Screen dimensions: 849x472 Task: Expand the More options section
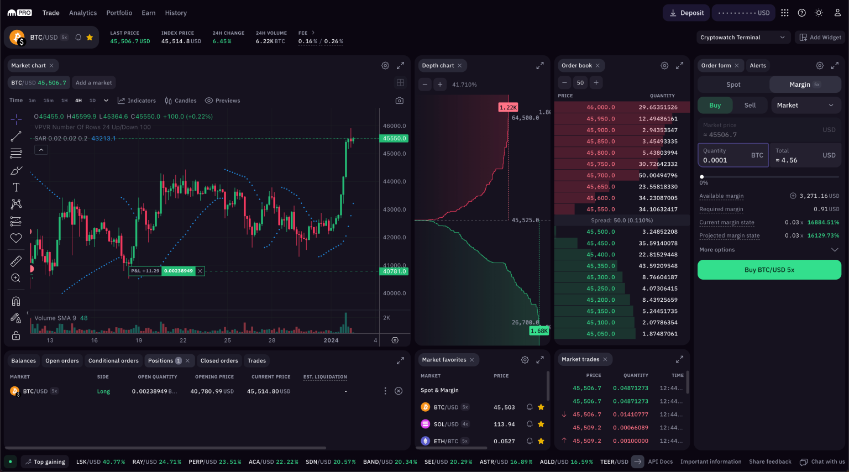click(769, 249)
